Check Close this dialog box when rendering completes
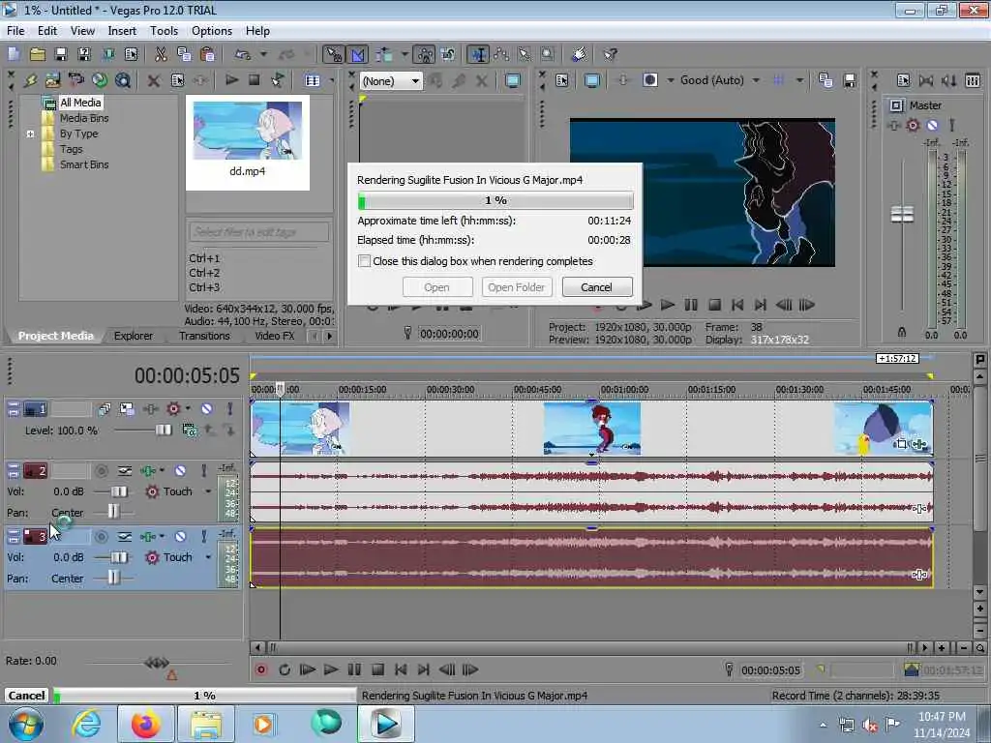This screenshot has width=991, height=743. pos(364,261)
